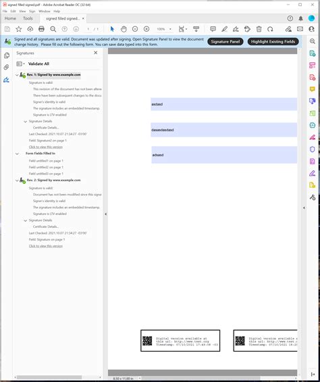This screenshot has height=382, width=320.
Task: Open the Page Thumbnails sidebar icon
Action: (x=7, y=55)
